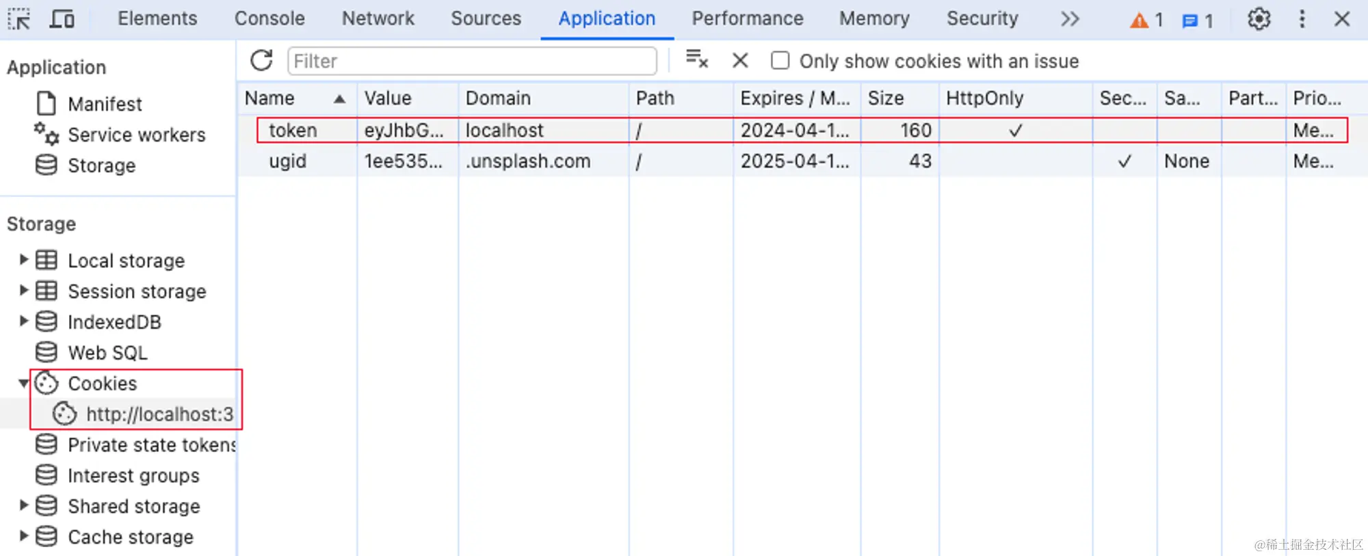1368x556 pixels.
Task: Collapse the Cookies tree arrow
Action: click(x=23, y=383)
